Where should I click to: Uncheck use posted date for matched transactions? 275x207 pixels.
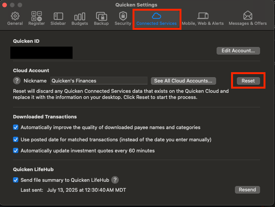pyautogui.click(x=16, y=139)
